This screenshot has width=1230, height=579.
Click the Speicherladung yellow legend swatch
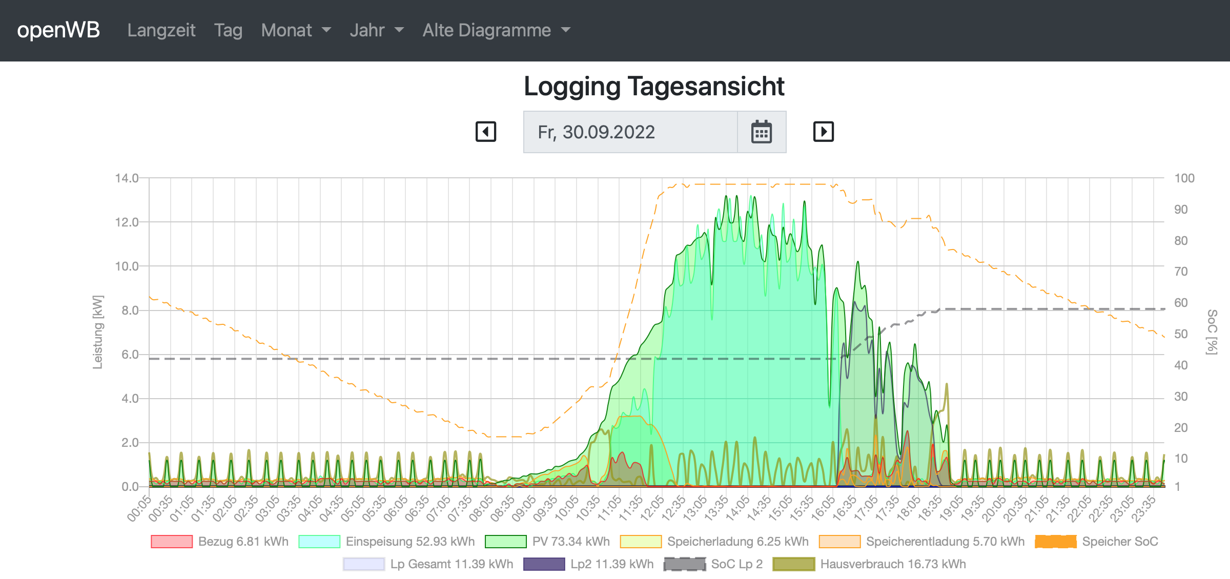(641, 542)
